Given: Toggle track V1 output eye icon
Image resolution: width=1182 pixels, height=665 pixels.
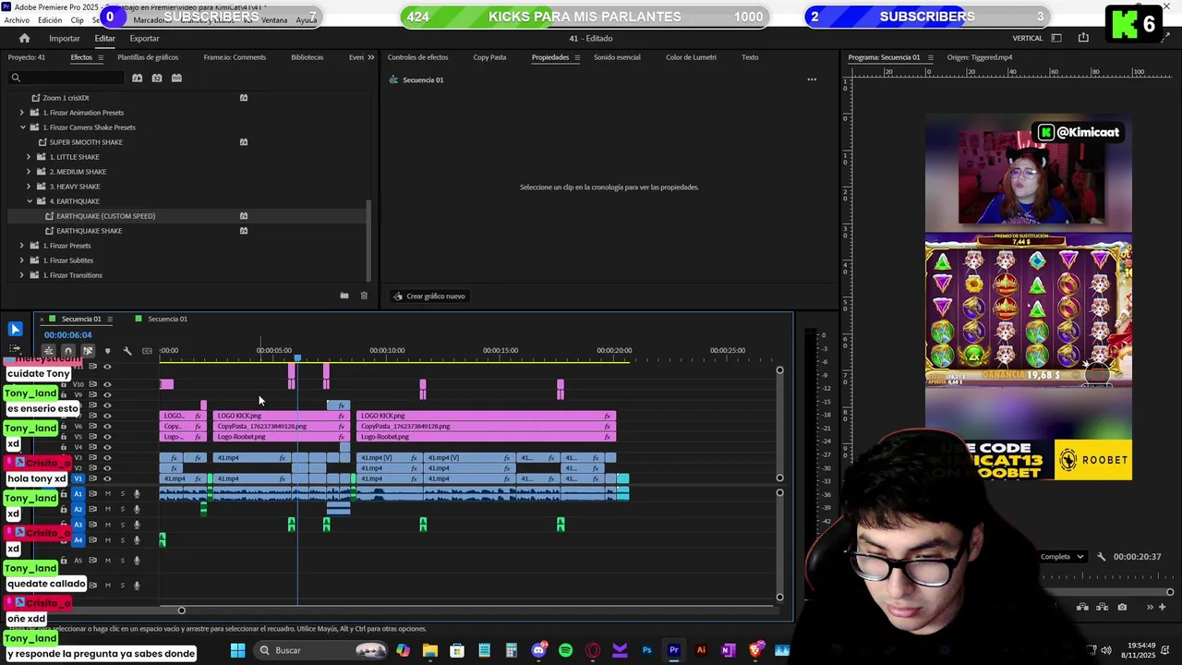Looking at the screenshot, I should [x=107, y=478].
